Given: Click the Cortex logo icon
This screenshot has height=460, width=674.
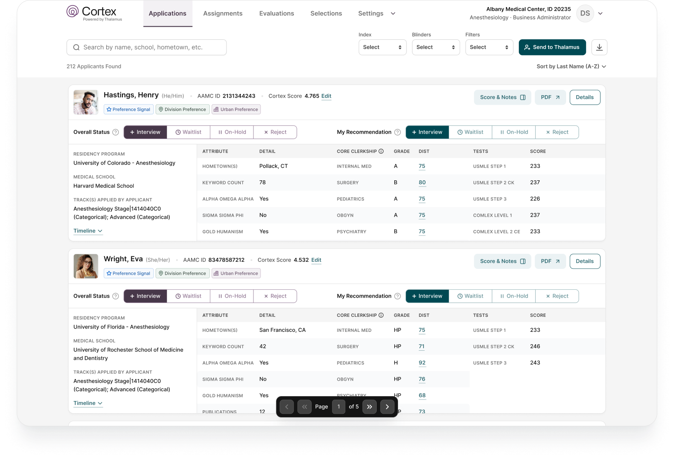Looking at the screenshot, I should [x=72, y=12].
